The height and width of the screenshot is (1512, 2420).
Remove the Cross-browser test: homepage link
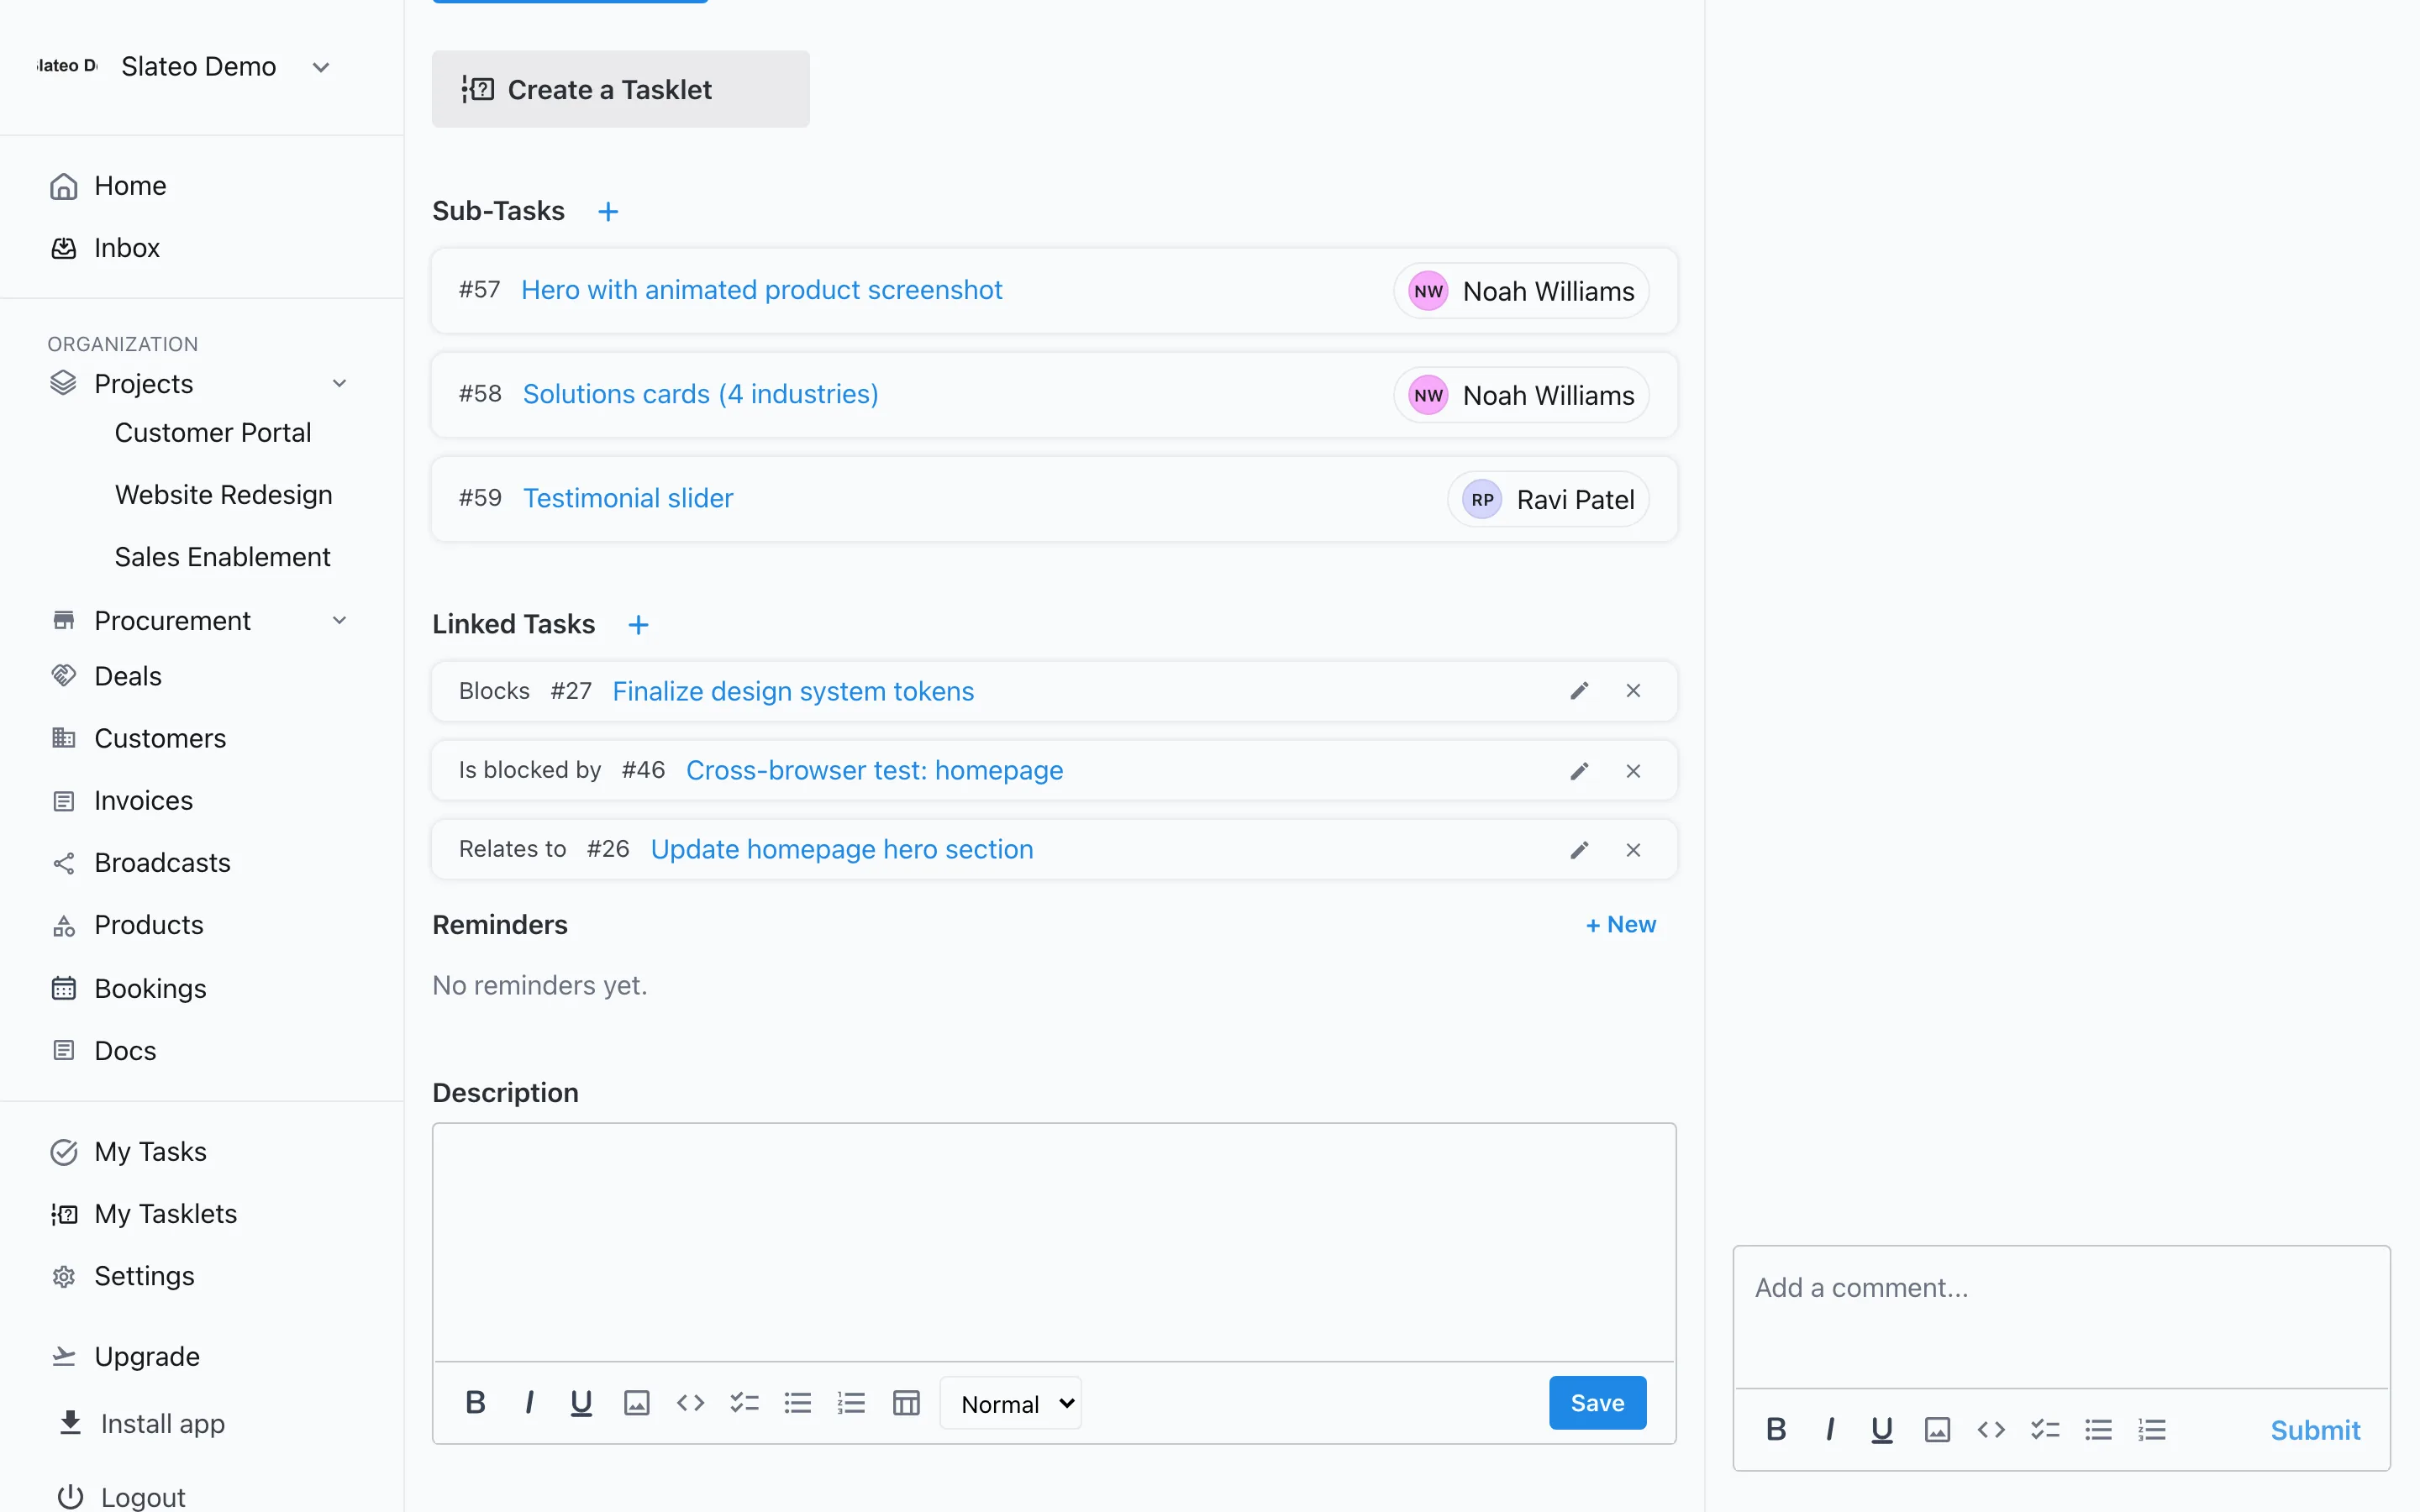tap(1633, 771)
